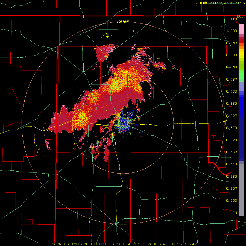Click the 0.893 legend value
246x246 pixels.
click(x=232, y=55)
